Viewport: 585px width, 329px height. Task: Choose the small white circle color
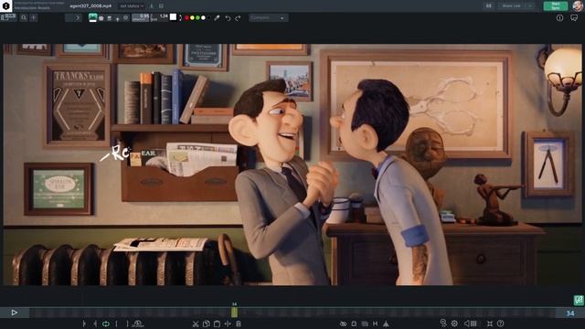click(x=203, y=18)
